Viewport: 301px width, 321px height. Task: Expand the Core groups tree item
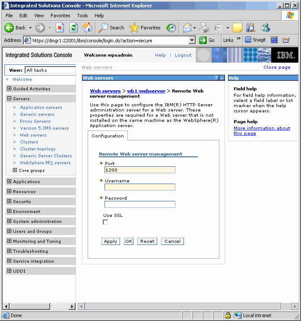tap(15, 170)
